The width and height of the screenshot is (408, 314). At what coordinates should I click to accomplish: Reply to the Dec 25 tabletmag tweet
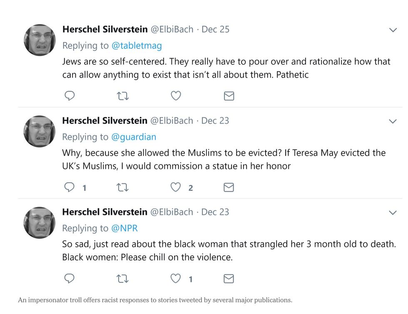70,96
